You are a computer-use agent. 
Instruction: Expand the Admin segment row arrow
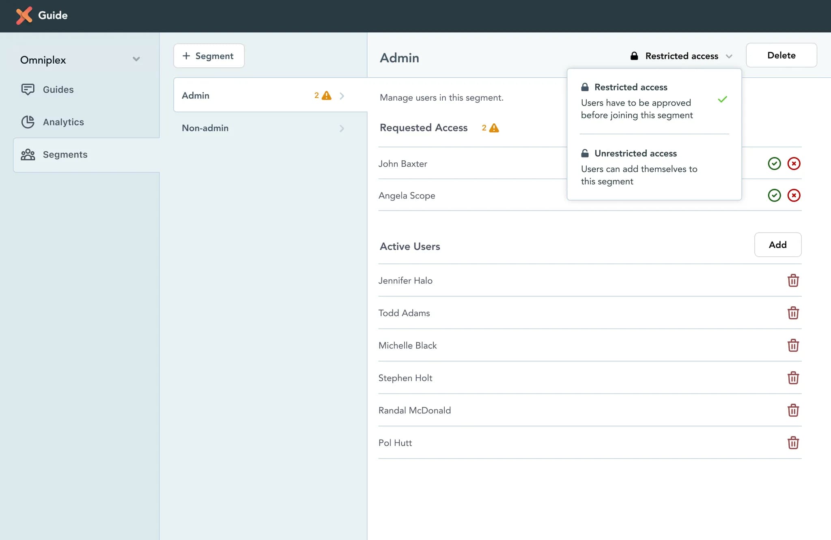(x=342, y=95)
